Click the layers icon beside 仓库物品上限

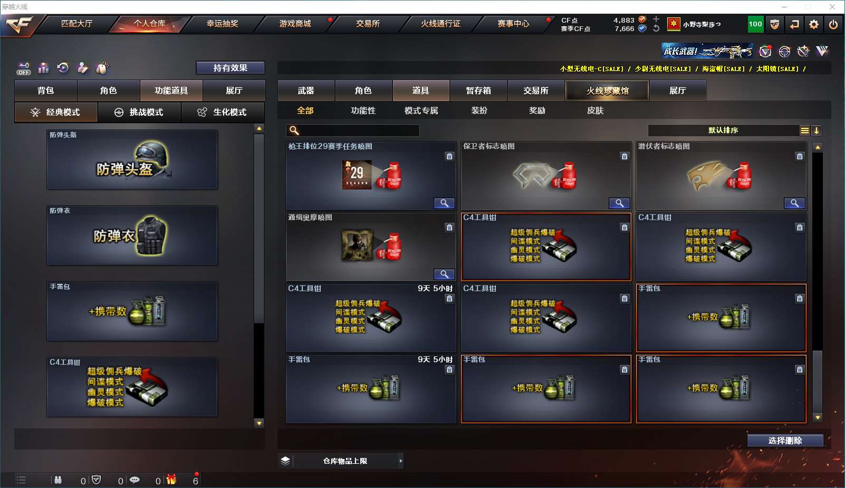(285, 461)
